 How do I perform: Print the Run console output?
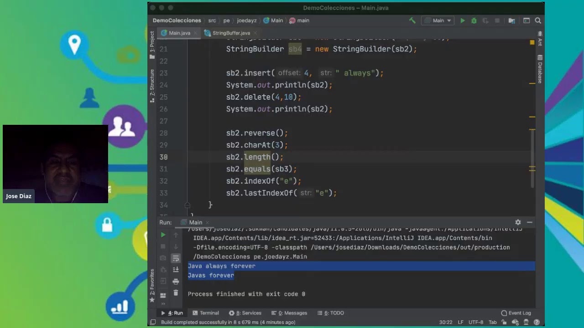[176, 282]
